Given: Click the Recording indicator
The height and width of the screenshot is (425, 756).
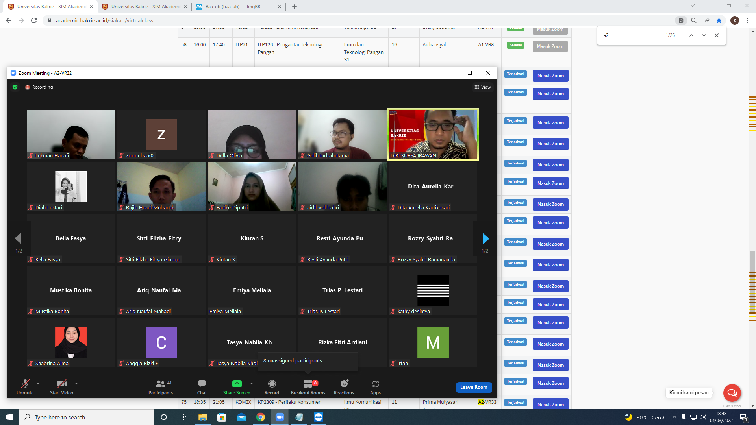Looking at the screenshot, I should [39, 87].
